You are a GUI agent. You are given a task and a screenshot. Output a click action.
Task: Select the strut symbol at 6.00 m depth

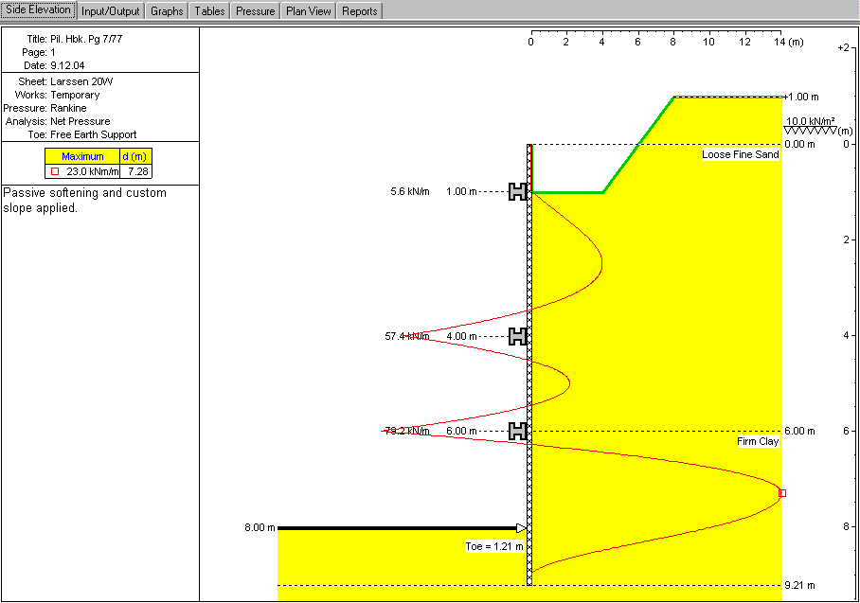pyautogui.click(x=517, y=432)
